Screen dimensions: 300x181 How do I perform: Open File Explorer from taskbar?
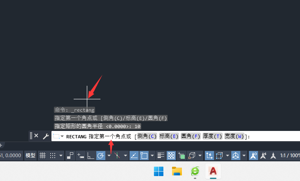pos(177,171)
